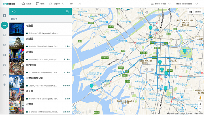Toggle the code brackets panel icon
This screenshot has width=204, height=115.
14,11
